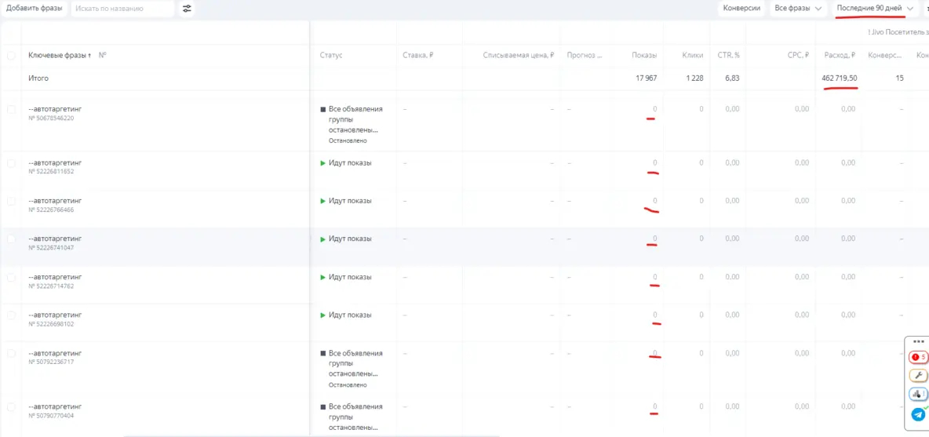Check the row for phrase № 52226811652
Viewport: 929px width, 437px height.
coord(11,163)
